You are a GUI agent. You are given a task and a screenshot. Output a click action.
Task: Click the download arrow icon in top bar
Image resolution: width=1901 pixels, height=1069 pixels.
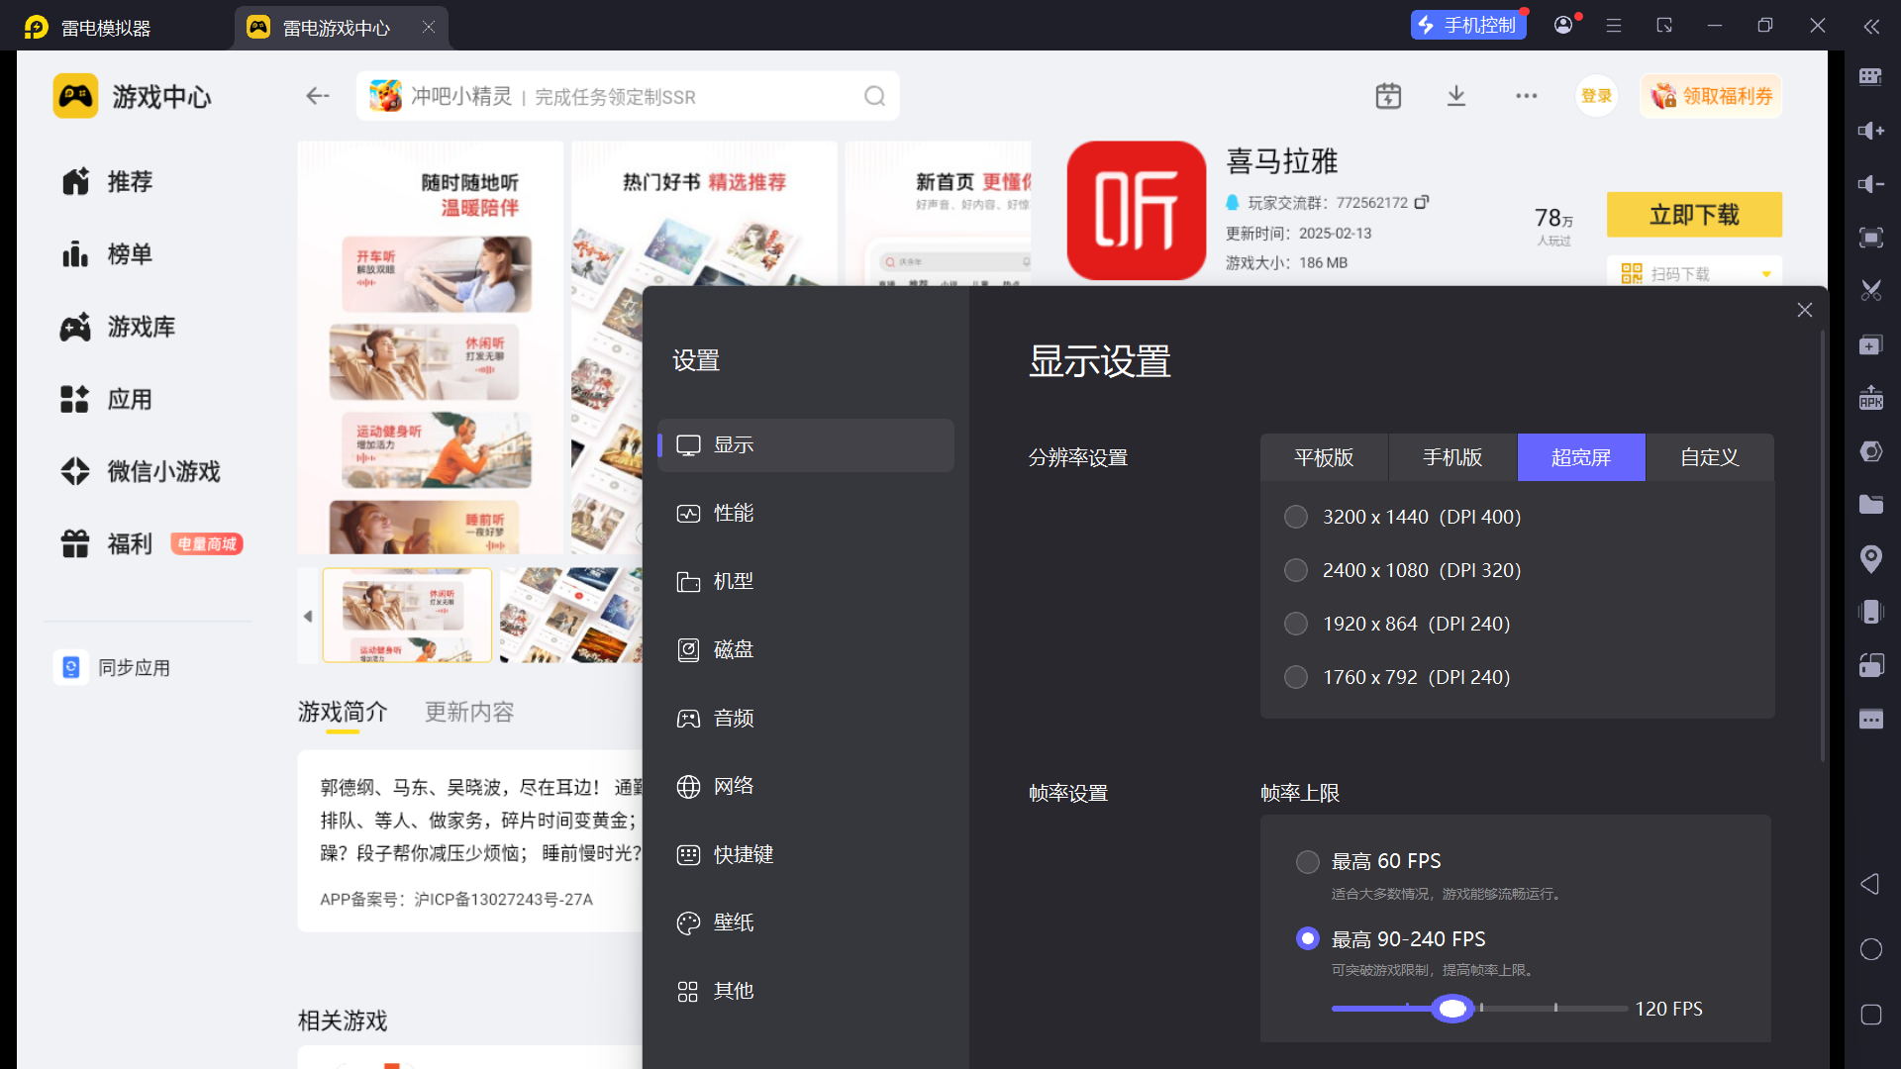(1456, 96)
